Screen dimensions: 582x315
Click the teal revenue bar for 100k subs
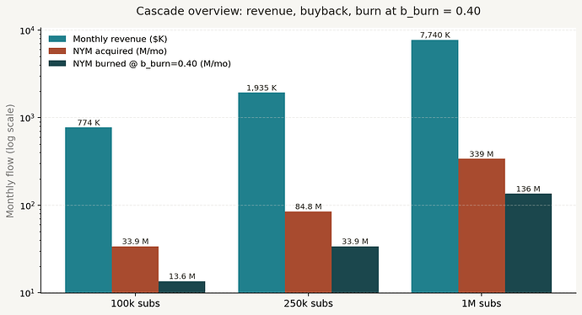89,210
